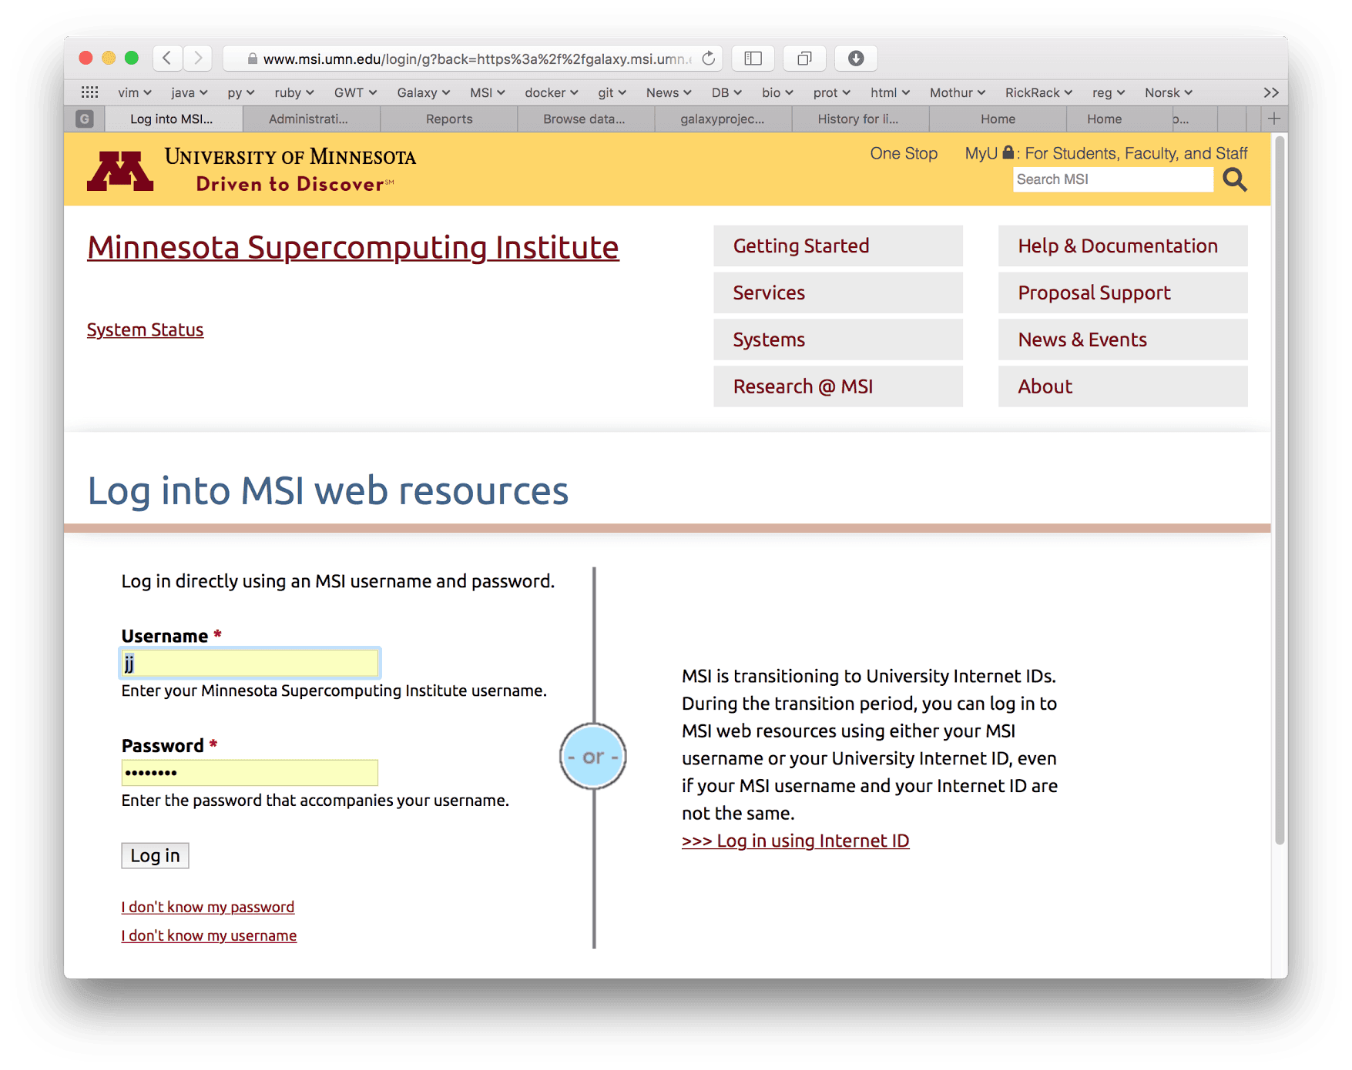Toggle the Safari sidebar icon

(753, 59)
